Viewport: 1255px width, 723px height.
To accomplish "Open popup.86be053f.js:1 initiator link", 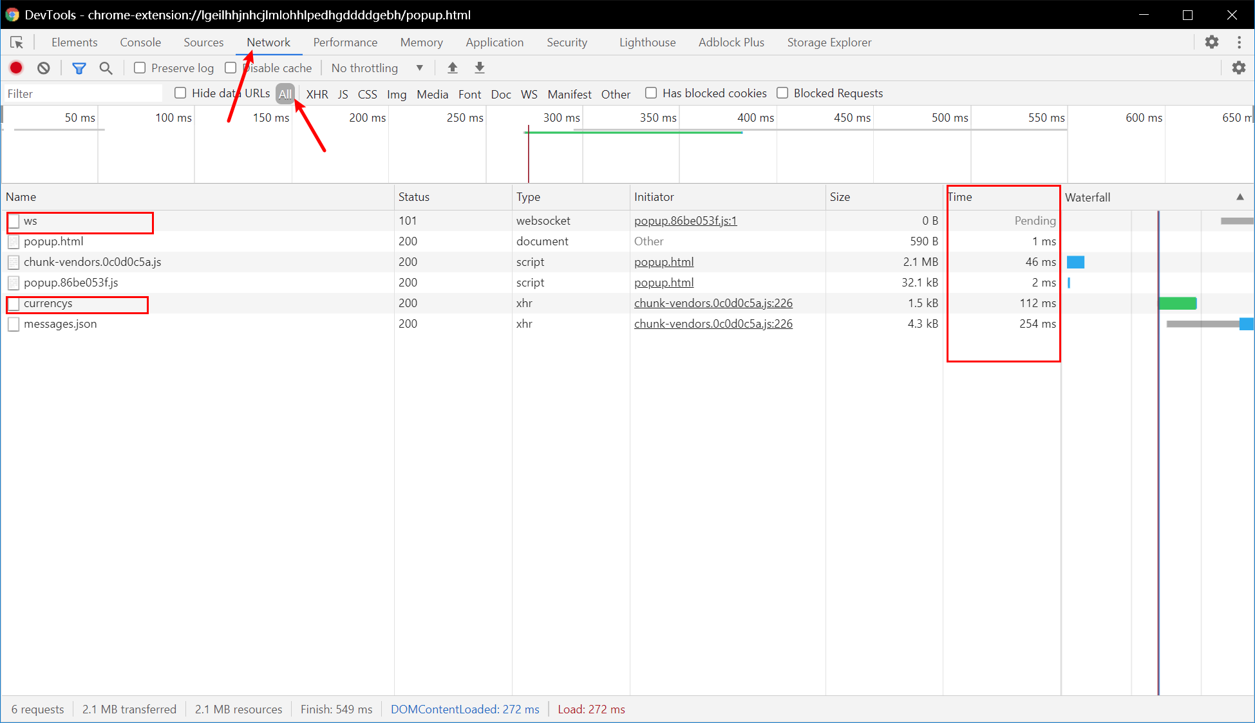I will [x=685, y=221].
